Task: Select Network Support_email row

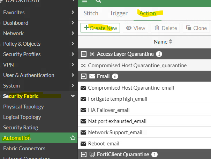Action: point(144,132)
